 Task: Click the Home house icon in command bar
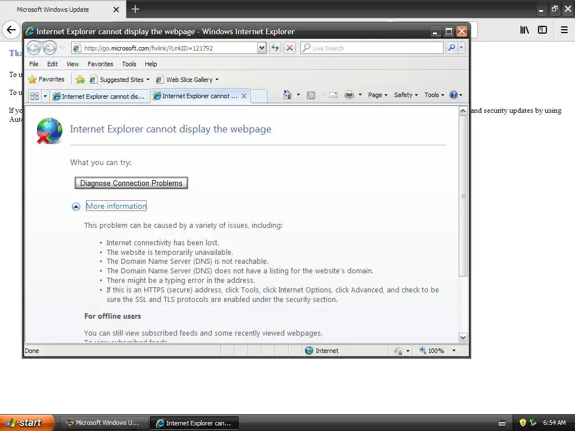(x=287, y=95)
